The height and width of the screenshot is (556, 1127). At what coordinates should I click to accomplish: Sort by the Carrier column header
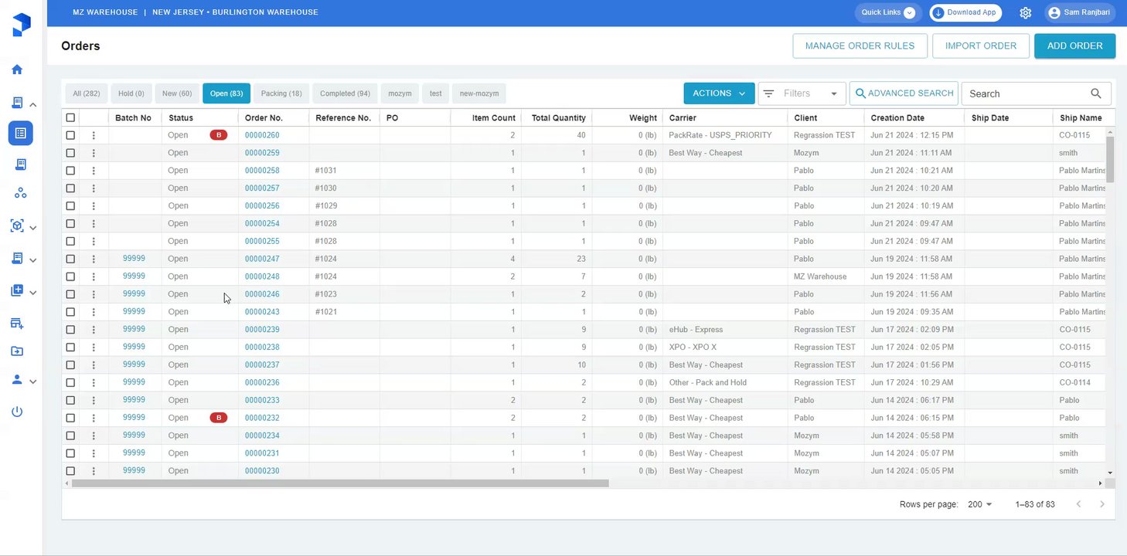pos(683,118)
